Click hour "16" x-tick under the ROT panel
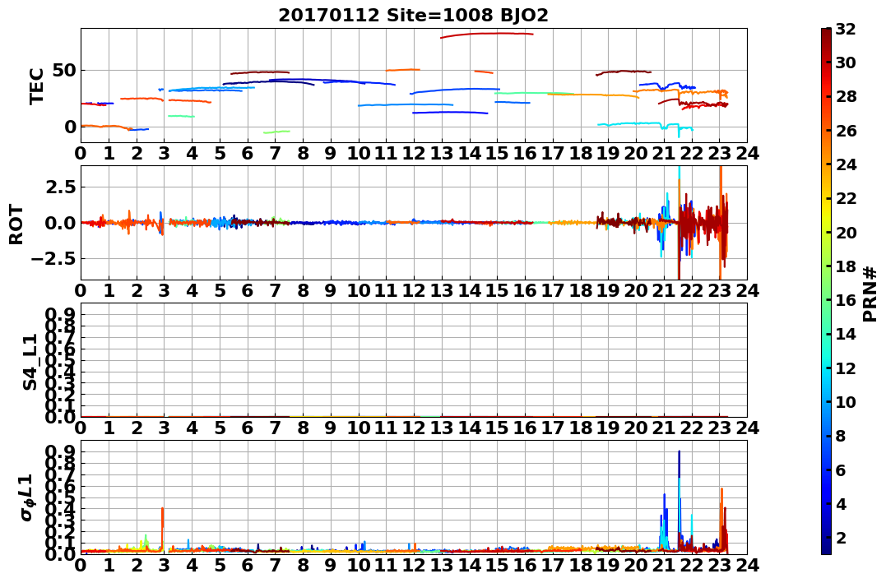The width and height of the screenshot is (886, 583). tap(525, 290)
